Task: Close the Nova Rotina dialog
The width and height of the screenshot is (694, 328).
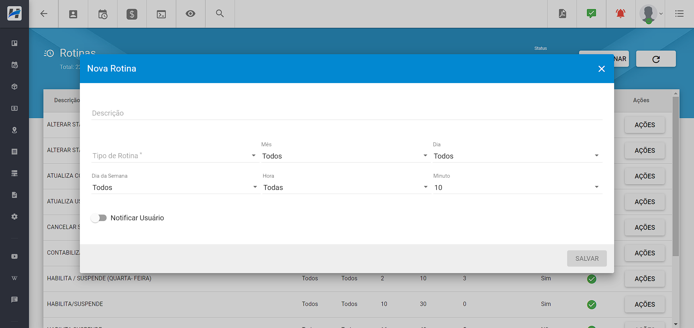Action: point(601,69)
